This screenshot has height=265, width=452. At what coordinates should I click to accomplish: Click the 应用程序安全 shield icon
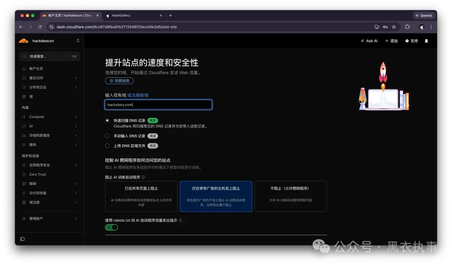point(24,165)
